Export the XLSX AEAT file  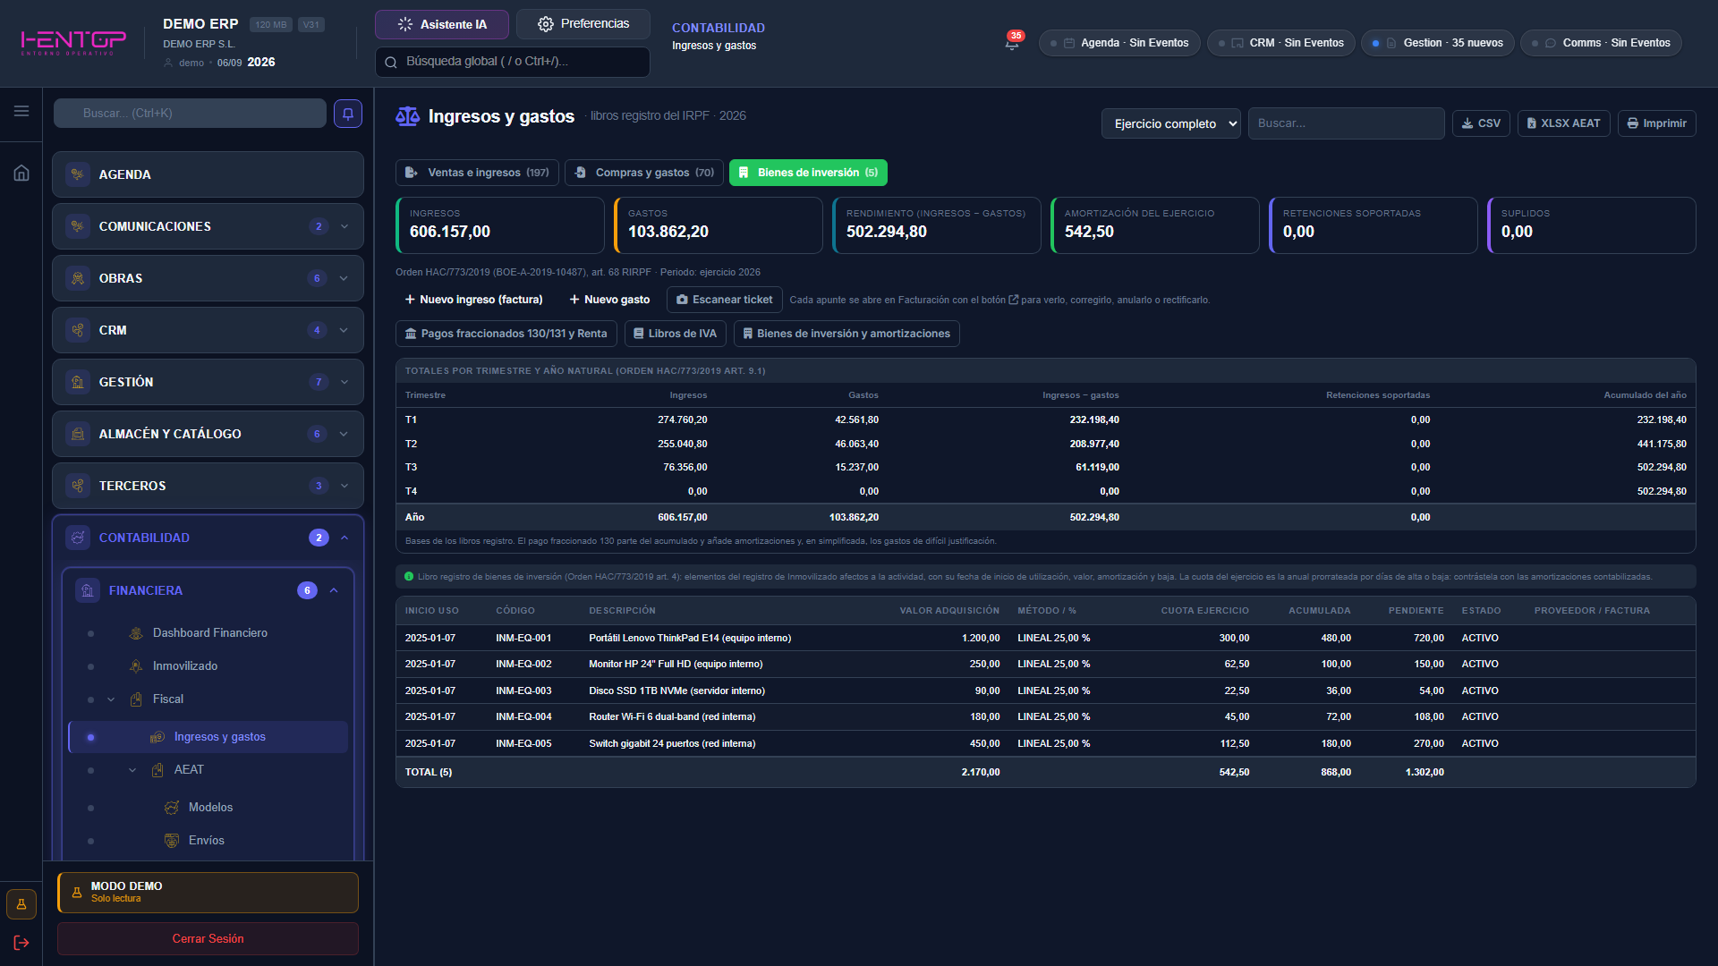1563,123
